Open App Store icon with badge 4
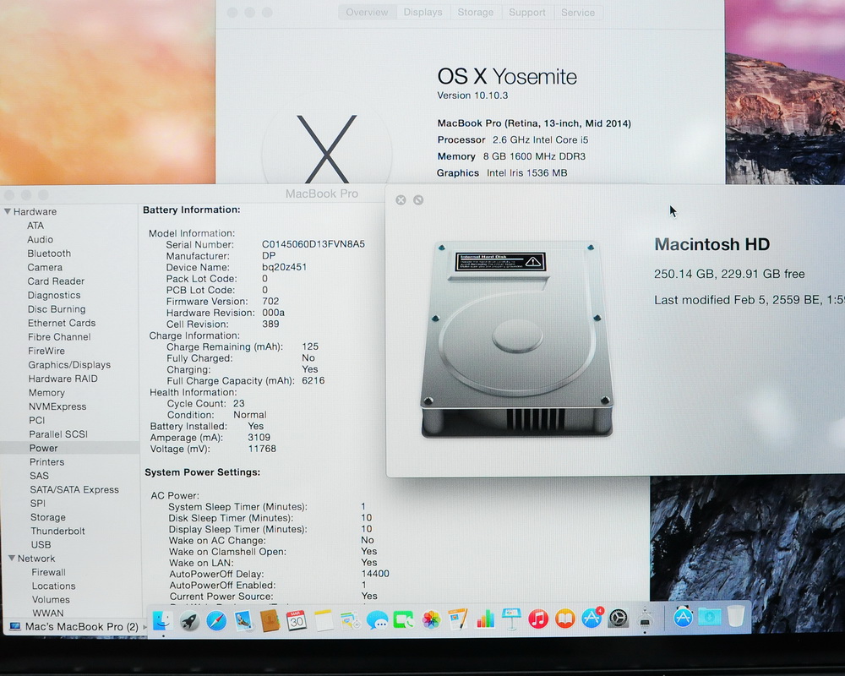The height and width of the screenshot is (676, 845). (591, 618)
